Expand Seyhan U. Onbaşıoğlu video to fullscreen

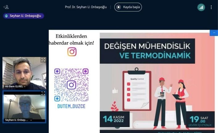pos(43,93)
